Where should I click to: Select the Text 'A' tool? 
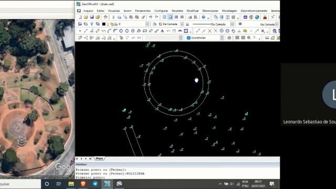point(162,31)
